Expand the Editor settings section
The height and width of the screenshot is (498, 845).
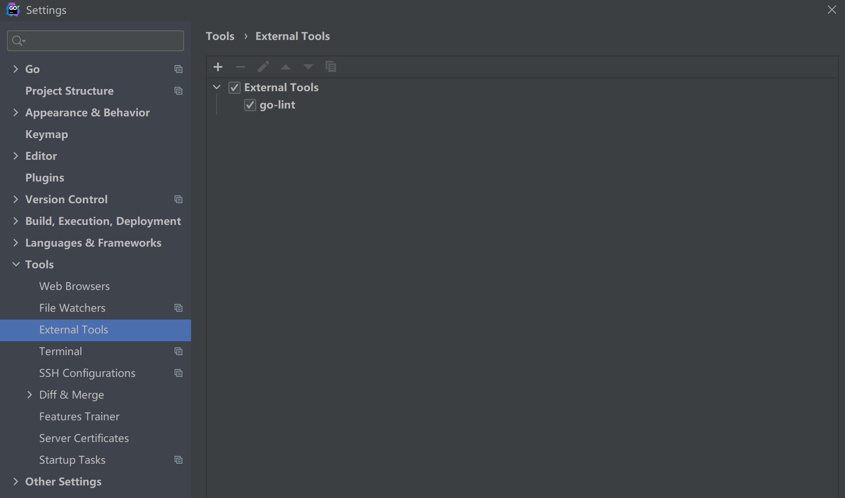pos(16,156)
